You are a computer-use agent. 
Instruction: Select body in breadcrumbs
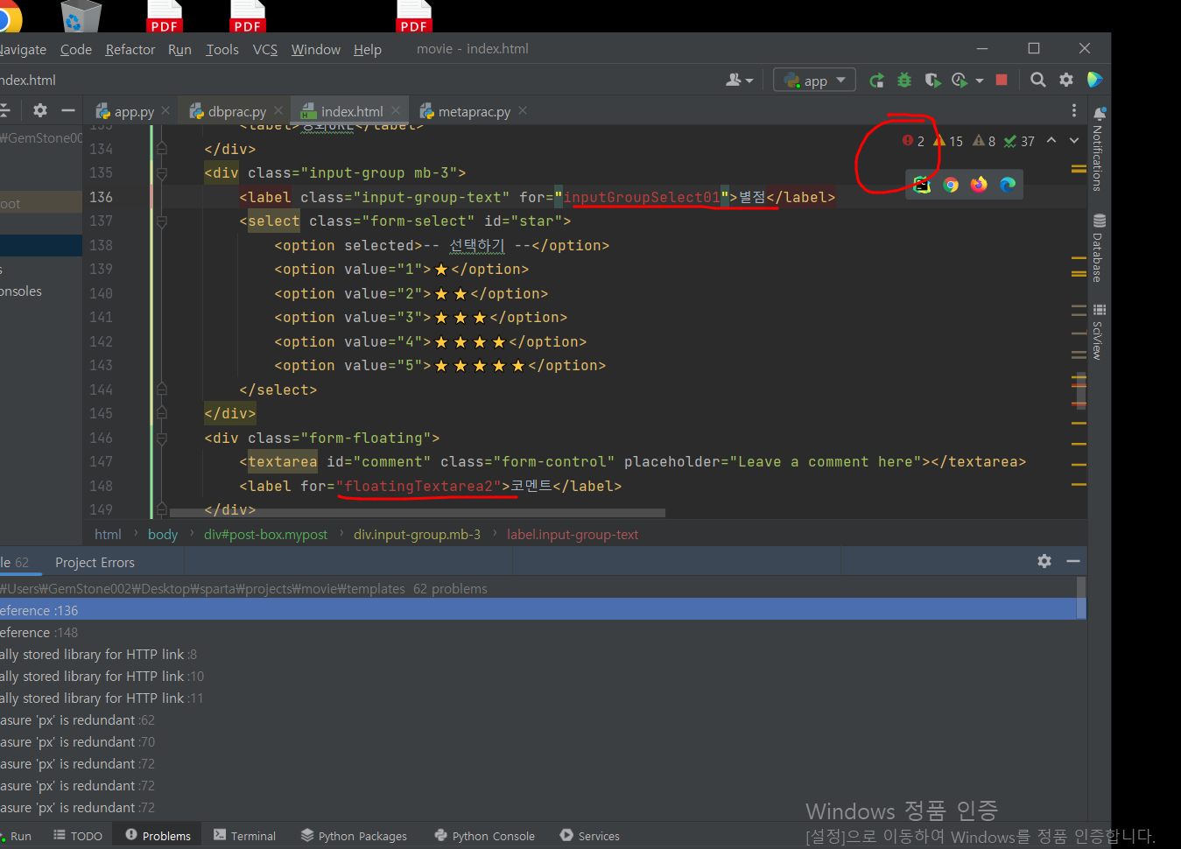[x=163, y=535]
